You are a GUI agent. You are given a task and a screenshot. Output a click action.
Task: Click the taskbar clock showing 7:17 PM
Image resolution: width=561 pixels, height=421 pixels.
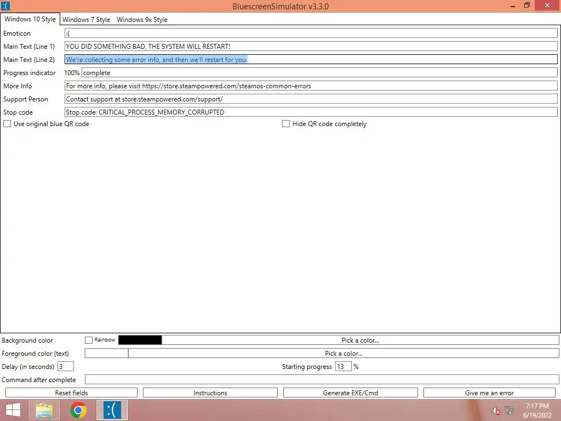537,411
